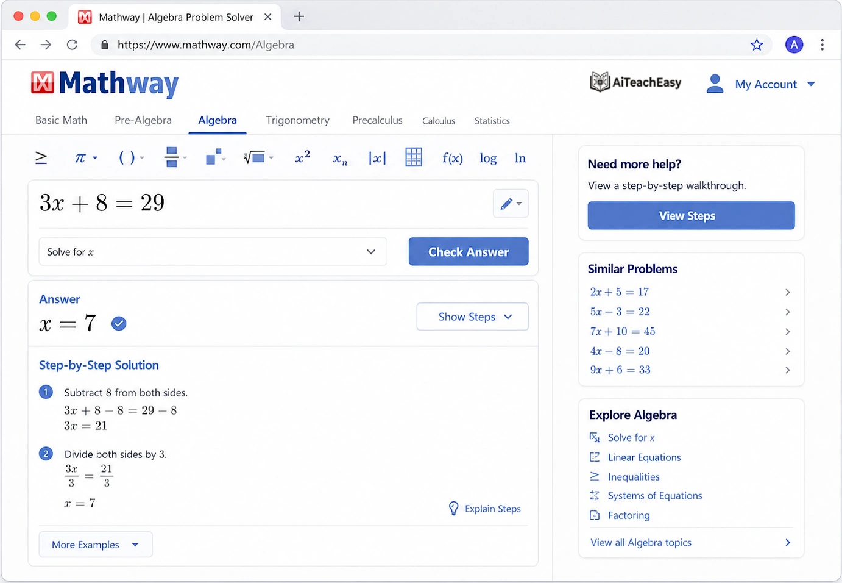
Task: Open the AiTeachEasy logo link
Action: [x=635, y=82]
